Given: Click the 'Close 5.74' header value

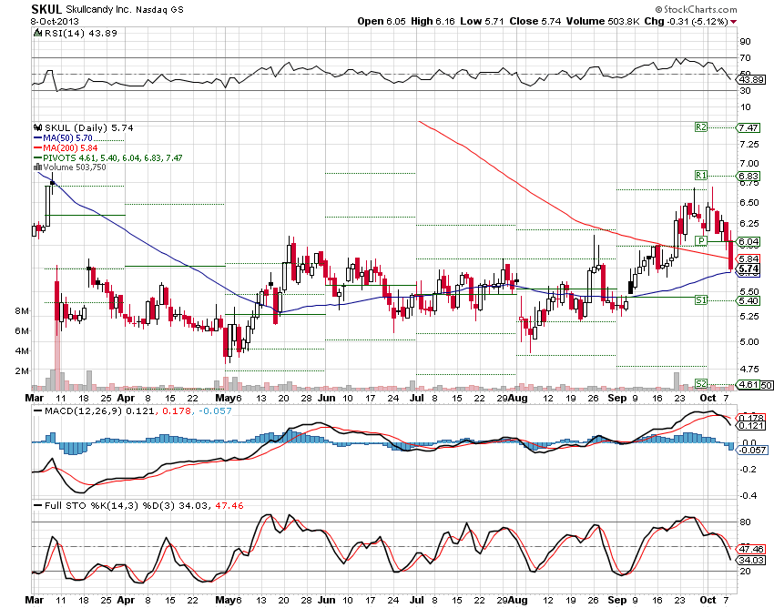Looking at the screenshot, I should tap(535, 21).
